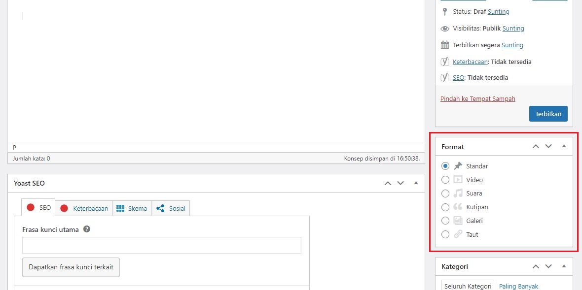Collapse the Kategori panel

click(564, 266)
